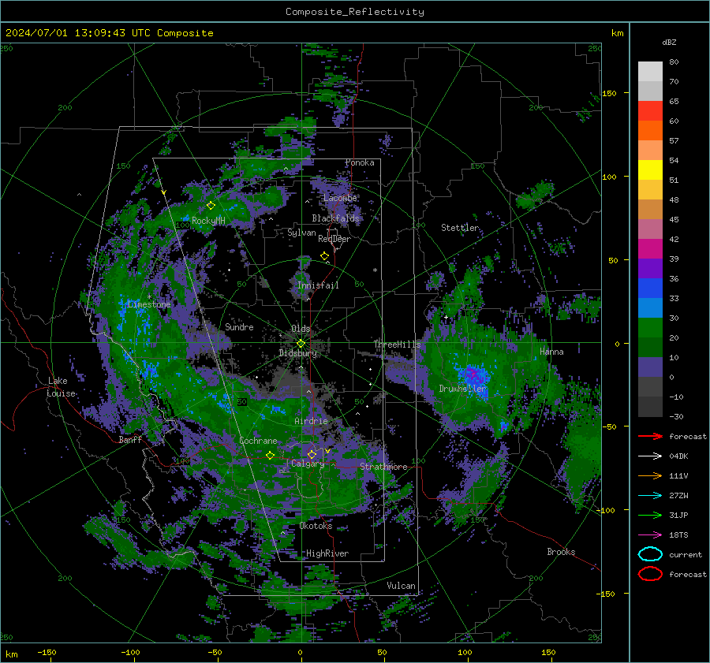This screenshot has height=663, width=710.
Task: Click the red forecast ellipse icon
Action: [x=650, y=574]
